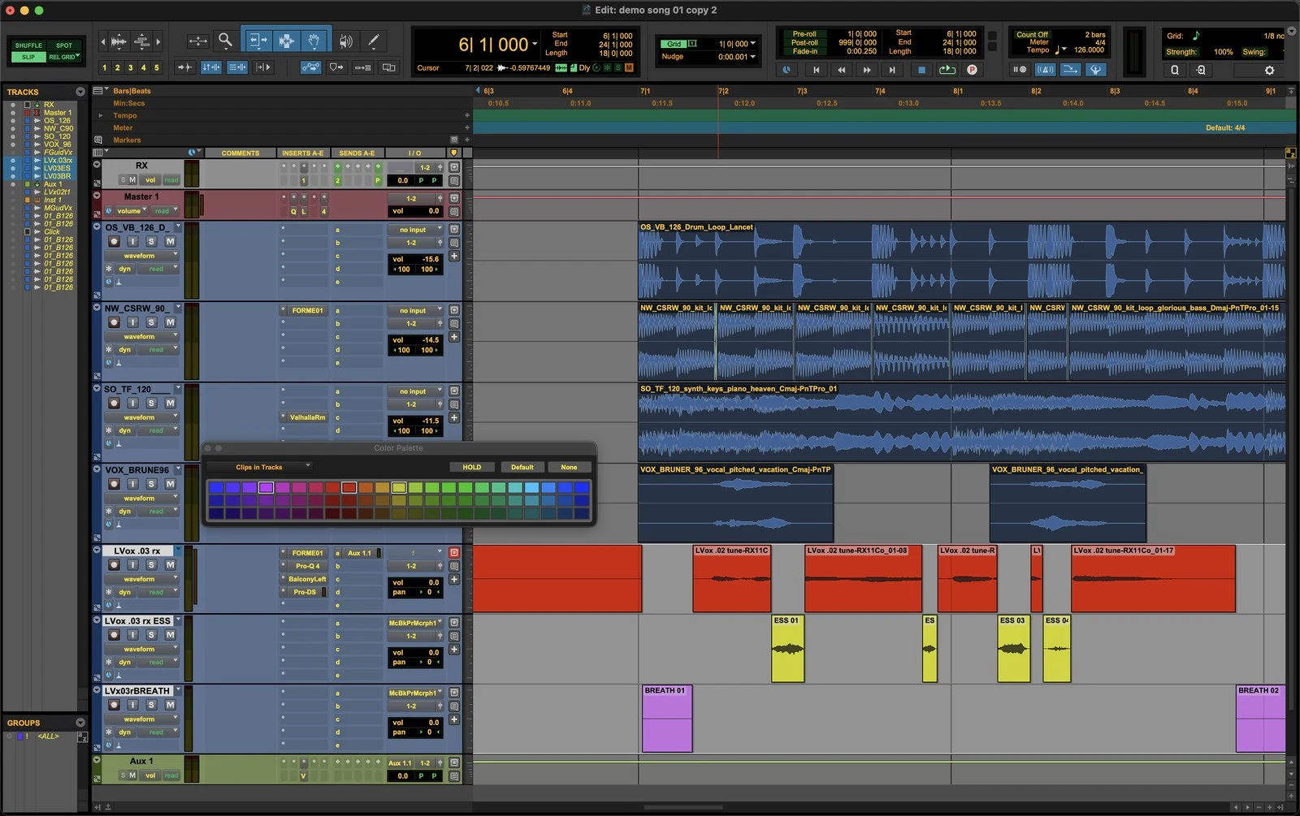Image resolution: width=1300 pixels, height=816 pixels.
Task: Click the Stop transport button
Action: tap(921, 70)
